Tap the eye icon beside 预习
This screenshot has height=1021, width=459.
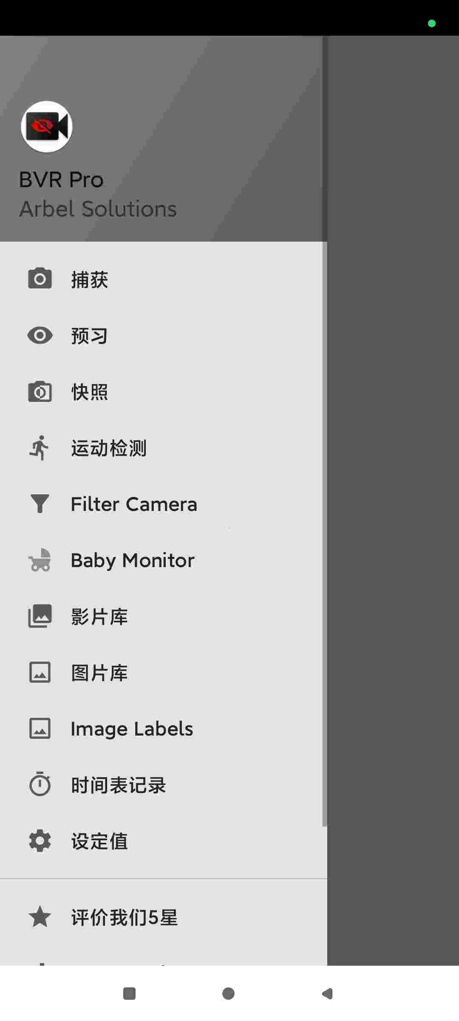click(x=40, y=335)
